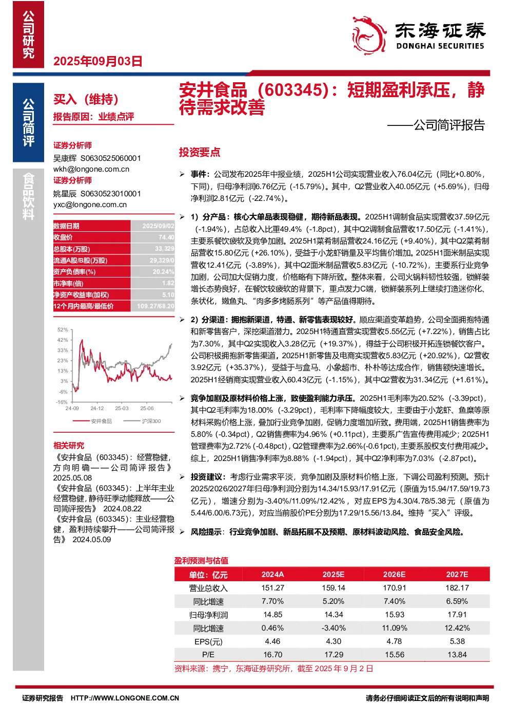The height and width of the screenshot is (721, 509).
Task: Click the 投资要点 section heading
Action: pos(200,152)
